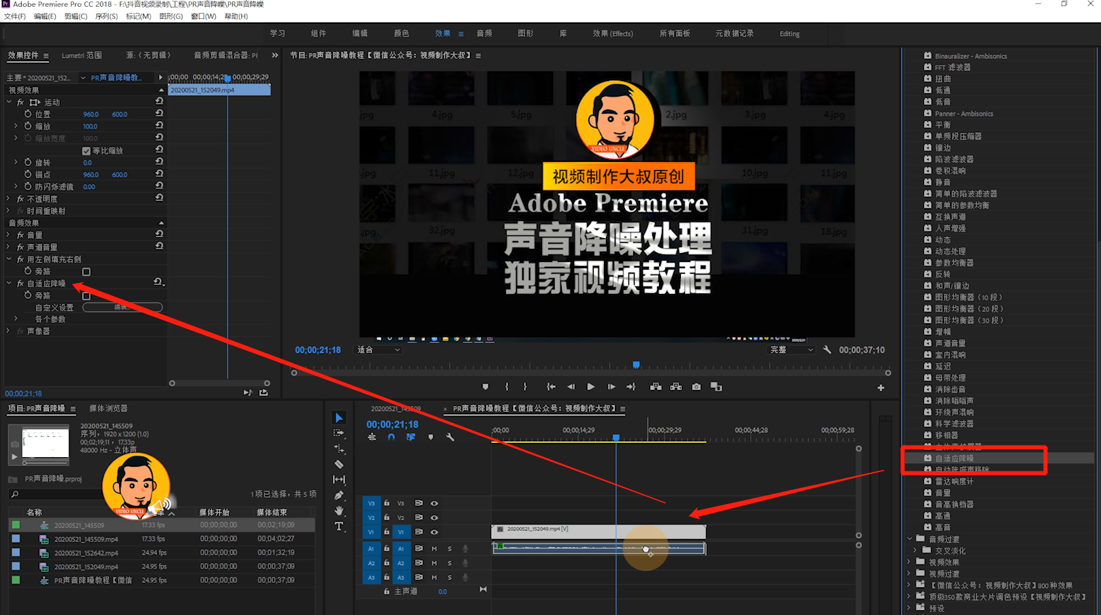Click the Extract button
Image resolution: width=1101 pixels, height=615 pixels.
coord(676,387)
